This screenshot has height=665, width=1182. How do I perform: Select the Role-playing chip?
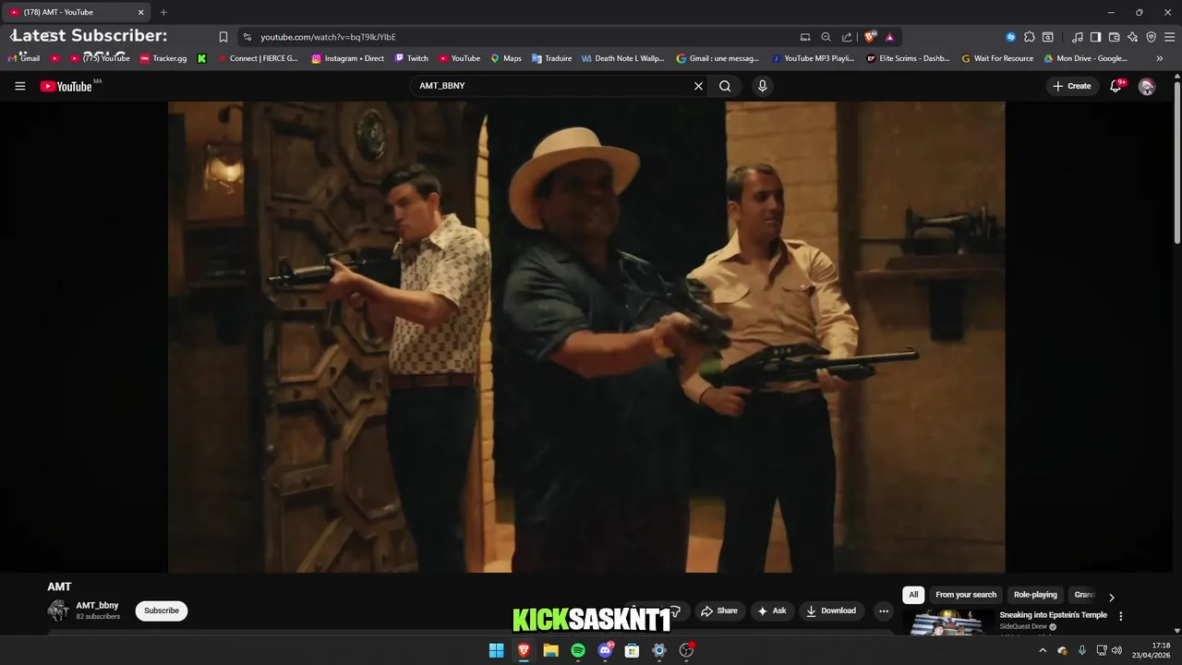[1035, 595]
